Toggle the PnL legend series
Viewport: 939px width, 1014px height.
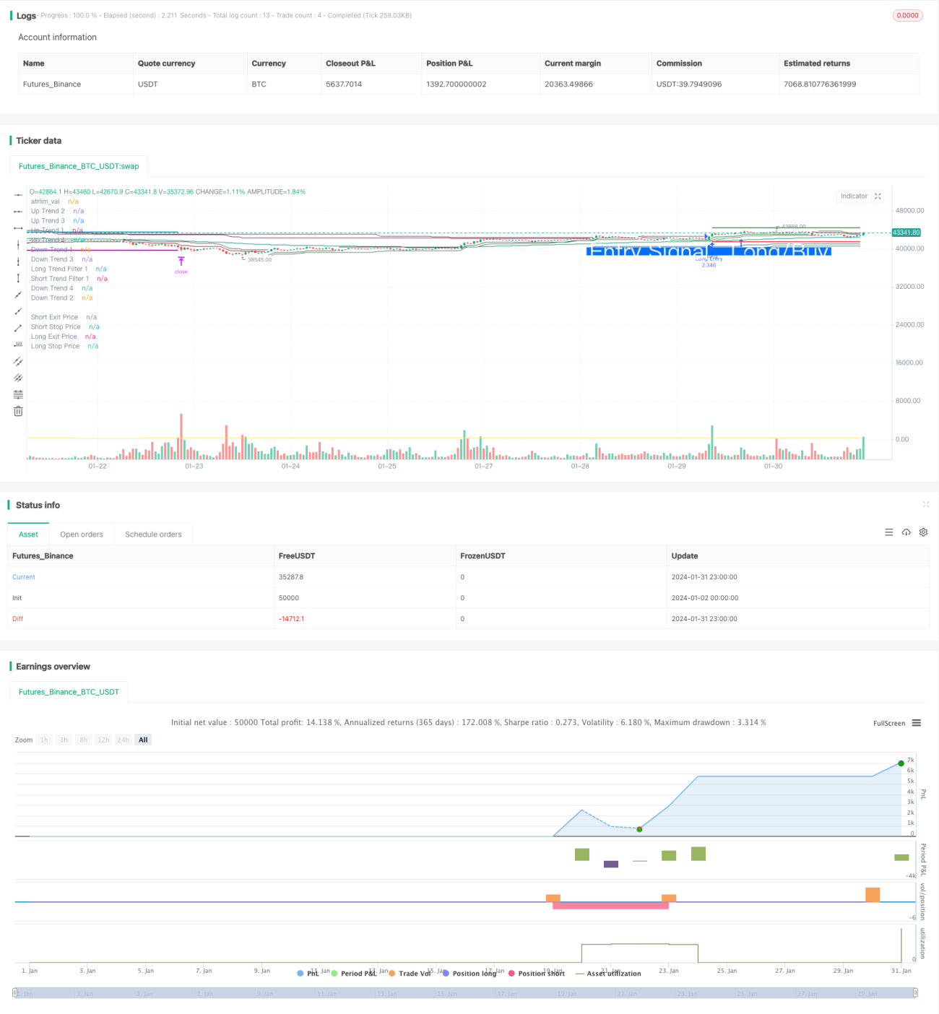308,974
